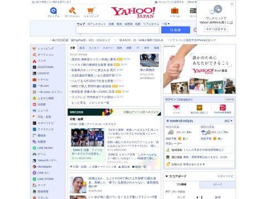Select the IT news tab
Image resolution: width=266 pixels, height=199 pixels.
pos(138,48)
